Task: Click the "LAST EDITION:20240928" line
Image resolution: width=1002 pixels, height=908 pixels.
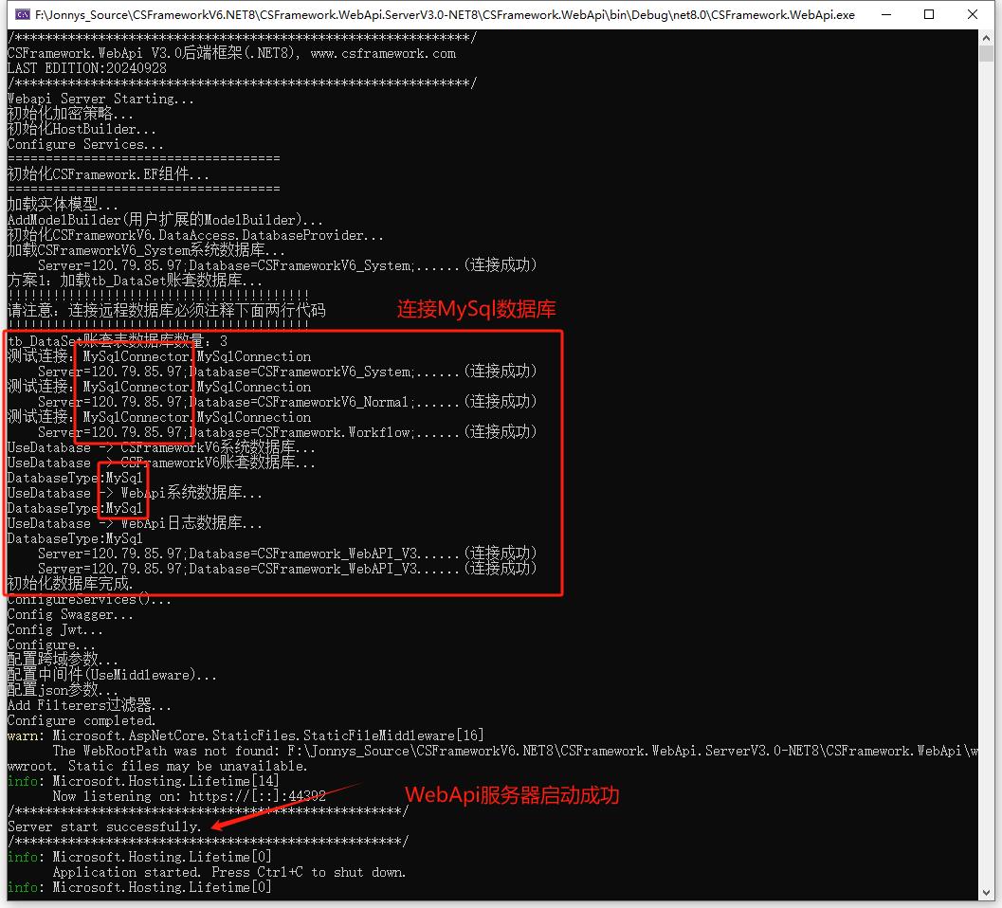Action: coord(87,68)
